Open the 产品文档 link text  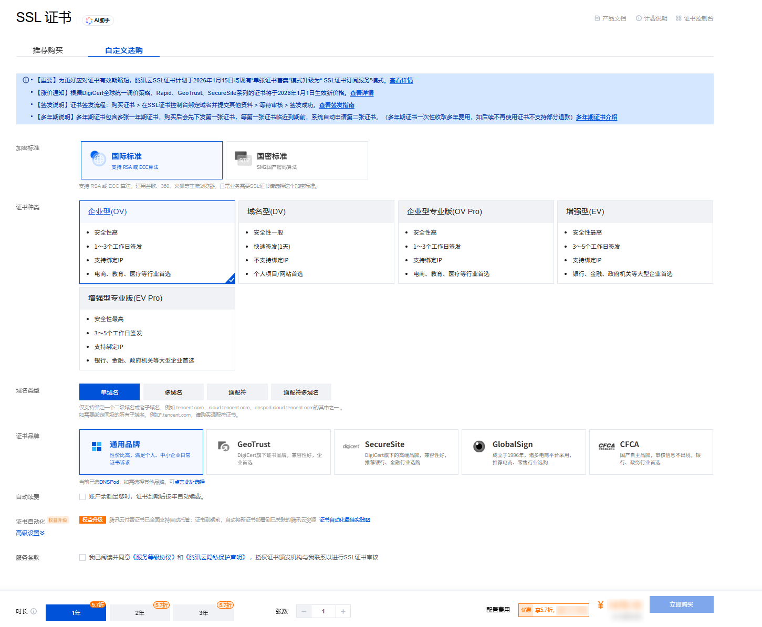click(614, 18)
